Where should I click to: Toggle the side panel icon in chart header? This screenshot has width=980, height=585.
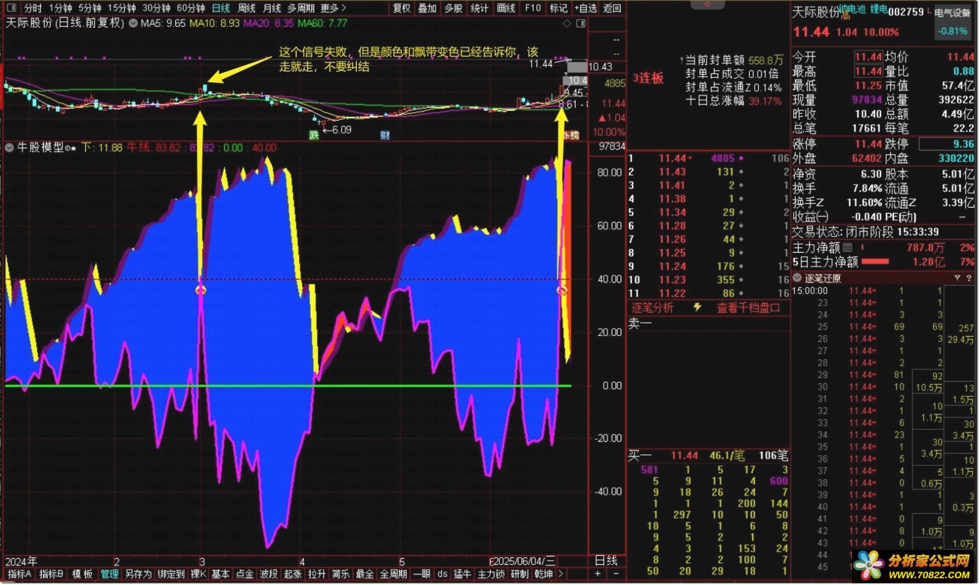(580, 24)
